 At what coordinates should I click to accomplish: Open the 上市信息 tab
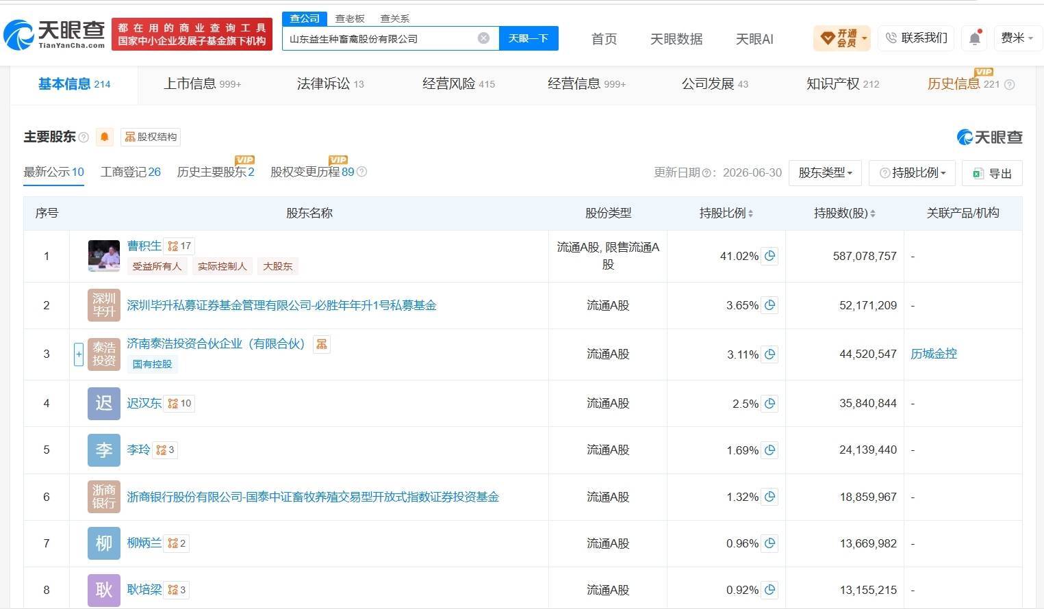[x=202, y=84]
